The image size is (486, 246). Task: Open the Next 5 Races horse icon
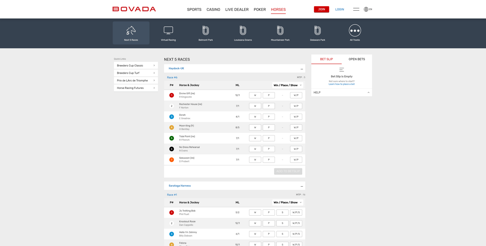click(131, 31)
